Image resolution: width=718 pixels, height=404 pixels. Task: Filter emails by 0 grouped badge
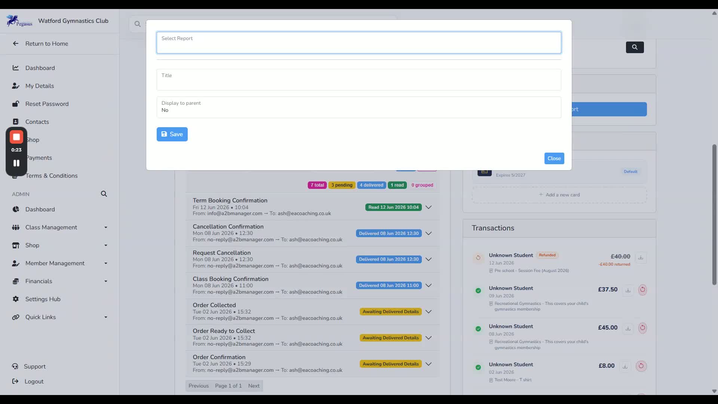click(422, 185)
